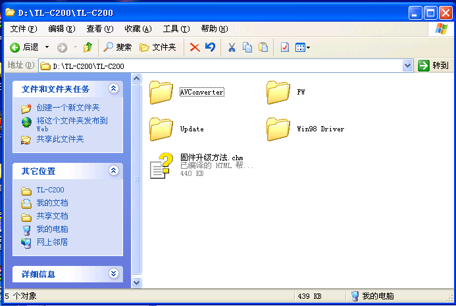
Task: Open the 帮助(H) menu
Action: click(215, 29)
